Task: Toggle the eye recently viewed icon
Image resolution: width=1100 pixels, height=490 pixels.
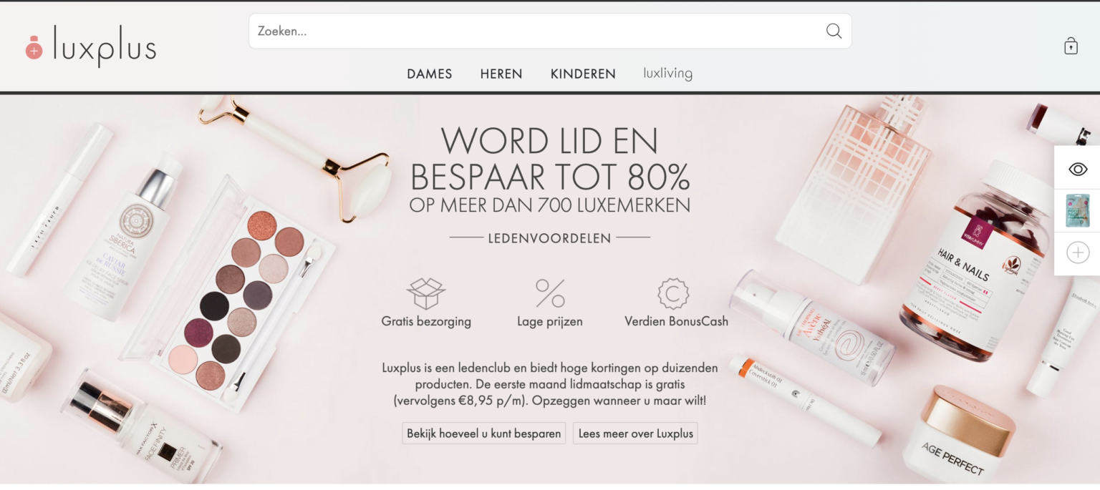Action: (x=1078, y=169)
